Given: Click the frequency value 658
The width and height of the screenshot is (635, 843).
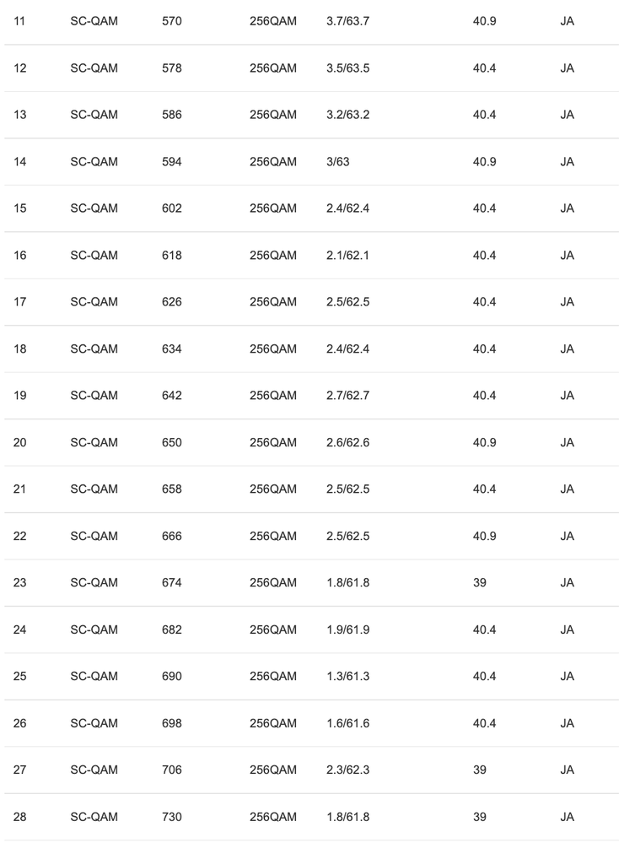Looking at the screenshot, I should [171, 489].
